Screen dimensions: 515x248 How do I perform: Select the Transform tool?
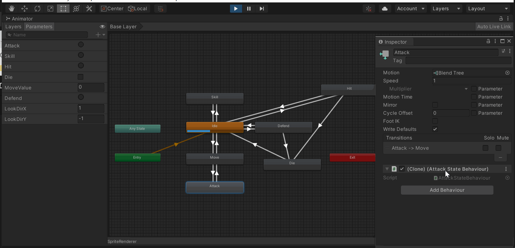[x=76, y=9]
